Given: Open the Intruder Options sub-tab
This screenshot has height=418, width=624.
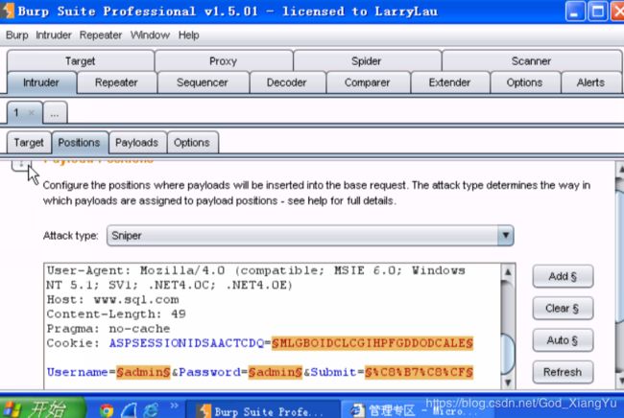Looking at the screenshot, I should [192, 143].
